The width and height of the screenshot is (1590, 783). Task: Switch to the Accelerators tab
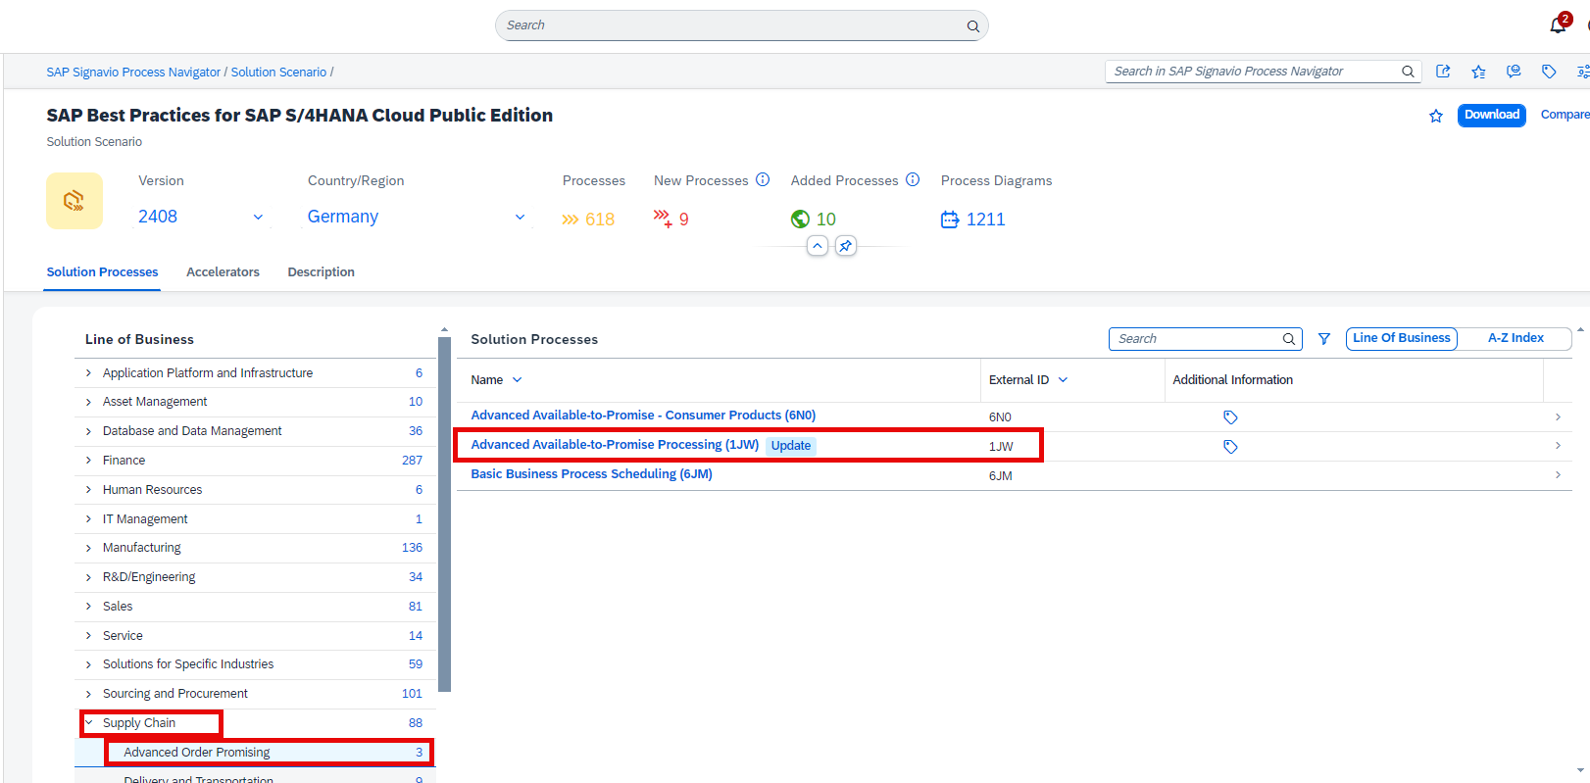coord(223,272)
